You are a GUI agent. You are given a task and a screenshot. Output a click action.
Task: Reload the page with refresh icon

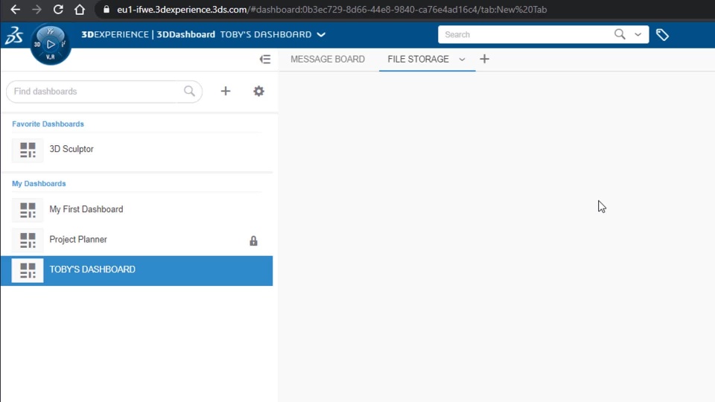[58, 10]
